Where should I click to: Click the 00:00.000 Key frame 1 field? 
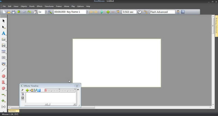(70, 12)
